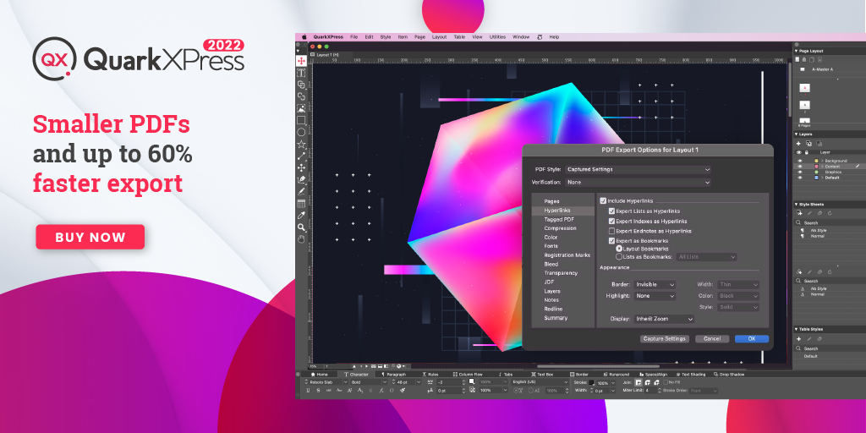Select Compression in export options list
The height and width of the screenshot is (433, 866).
pyautogui.click(x=560, y=228)
